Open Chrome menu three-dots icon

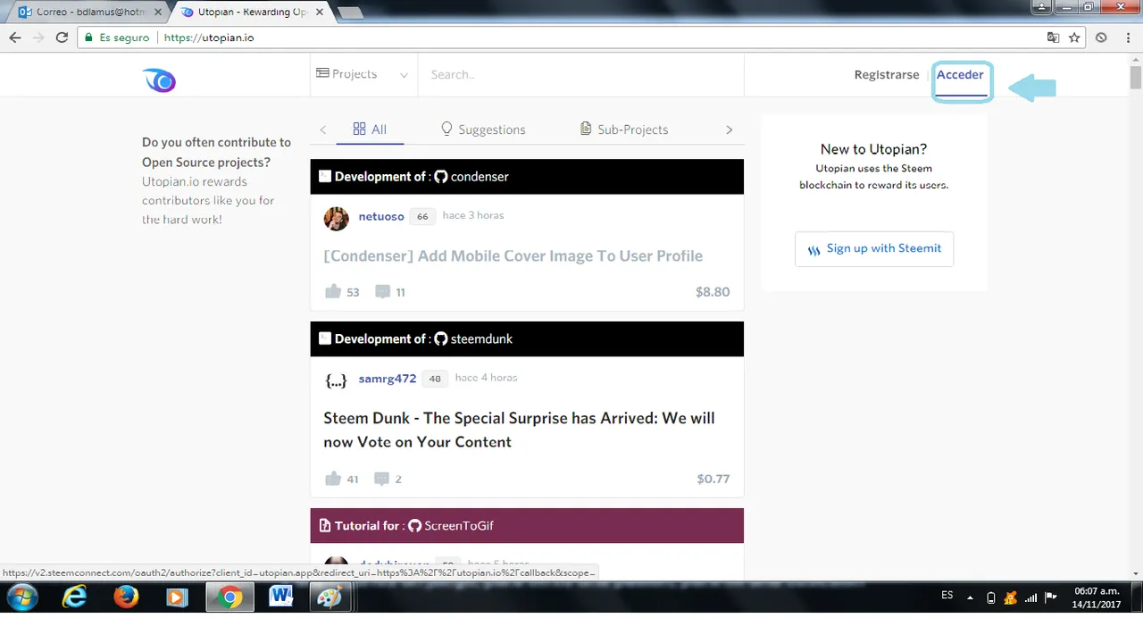tap(1128, 38)
